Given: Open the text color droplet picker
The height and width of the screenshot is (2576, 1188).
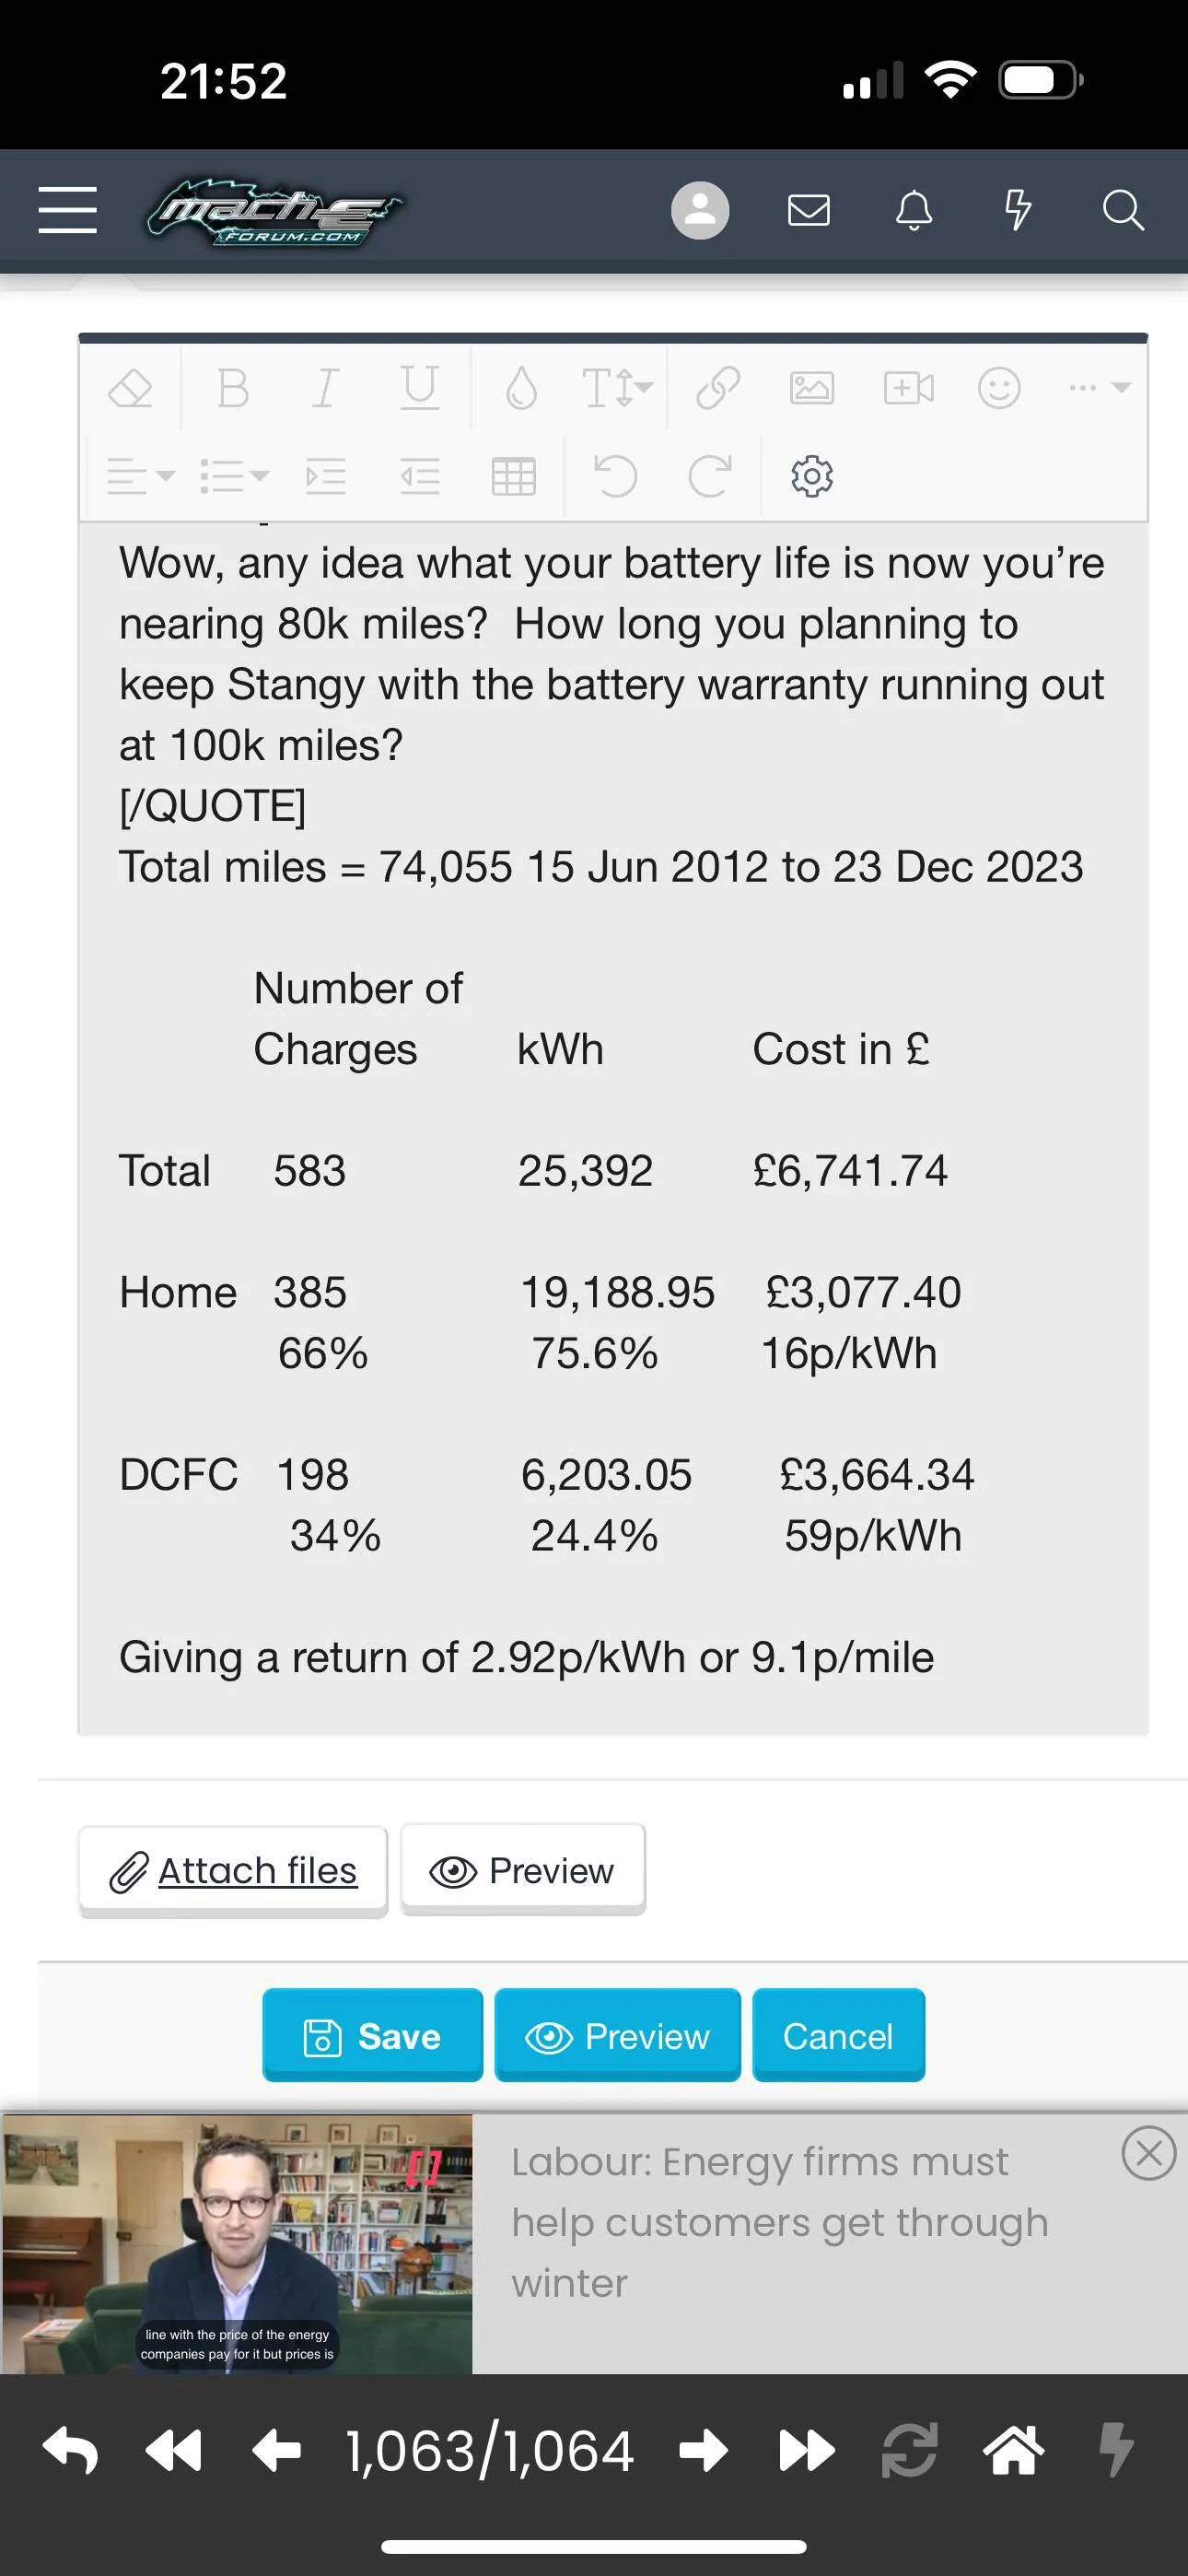Looking at the screenshot, I should pyautogui.click(x=521, y=388).
